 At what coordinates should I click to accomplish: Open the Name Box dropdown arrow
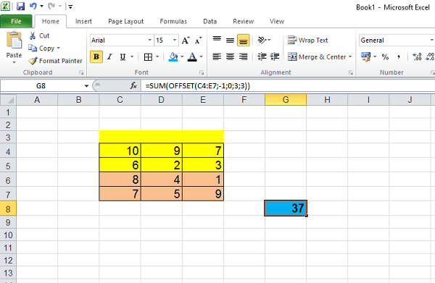pos(86,86)
